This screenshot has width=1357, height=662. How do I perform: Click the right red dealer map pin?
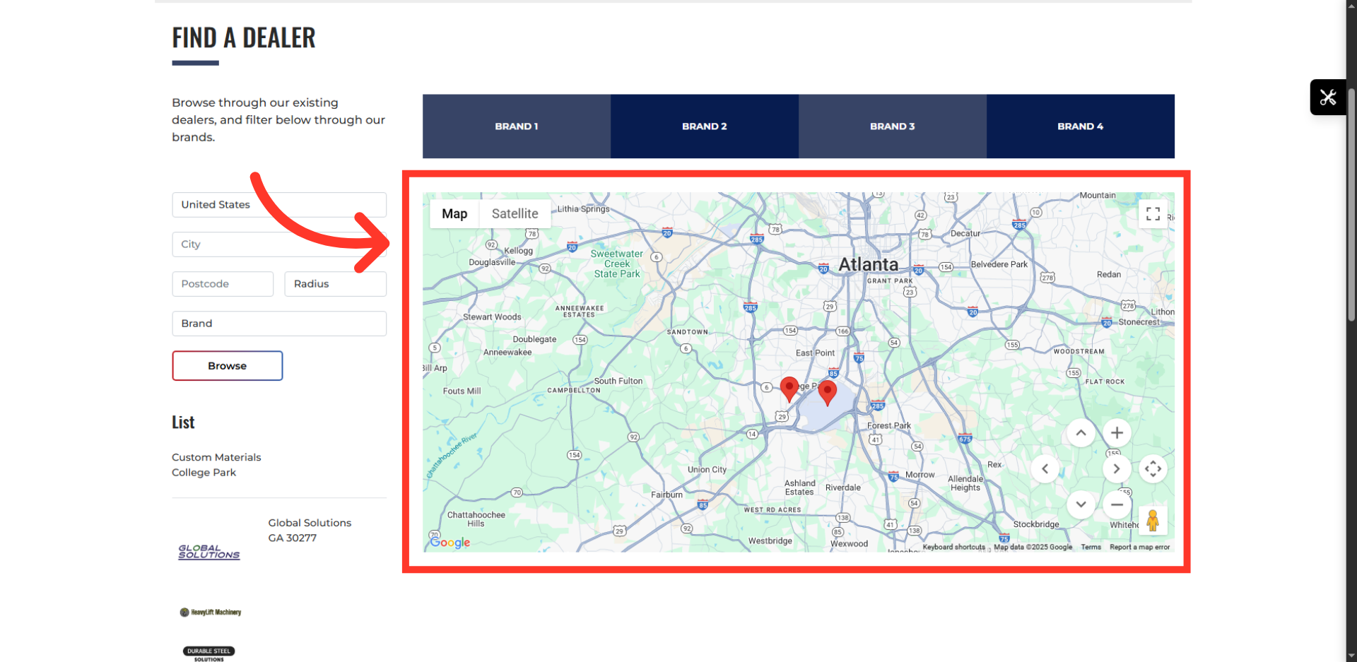[x=827, y=392]
